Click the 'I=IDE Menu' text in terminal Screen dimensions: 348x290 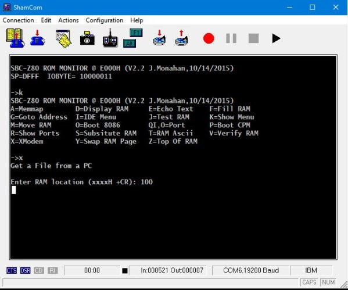tap(96, 117)
